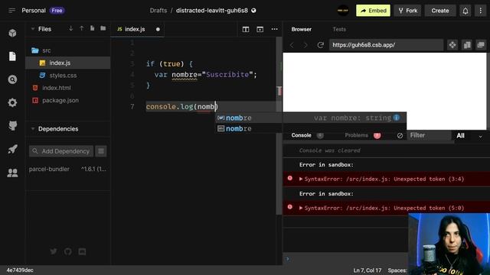Open index.html in file tree
This screenshot has height=275, width=490.
[67, 88]
